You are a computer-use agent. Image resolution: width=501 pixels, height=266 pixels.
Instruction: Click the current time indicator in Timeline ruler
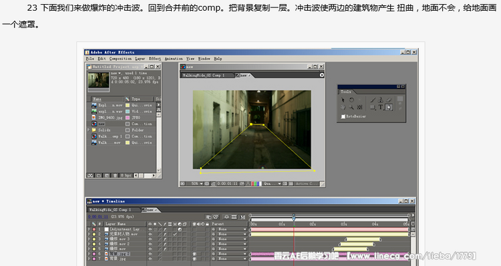294,218
